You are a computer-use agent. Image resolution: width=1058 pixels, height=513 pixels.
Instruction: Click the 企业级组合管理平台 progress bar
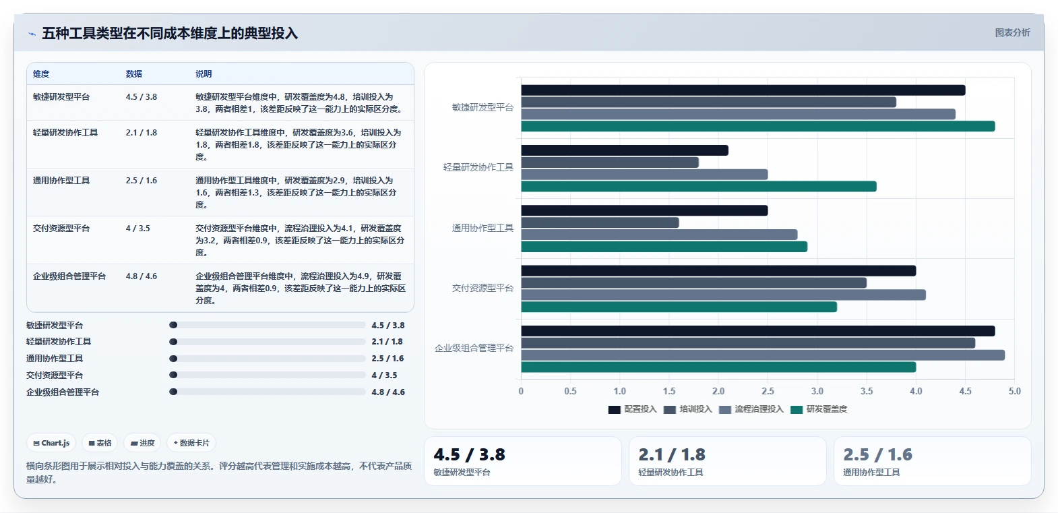point(268,392)
